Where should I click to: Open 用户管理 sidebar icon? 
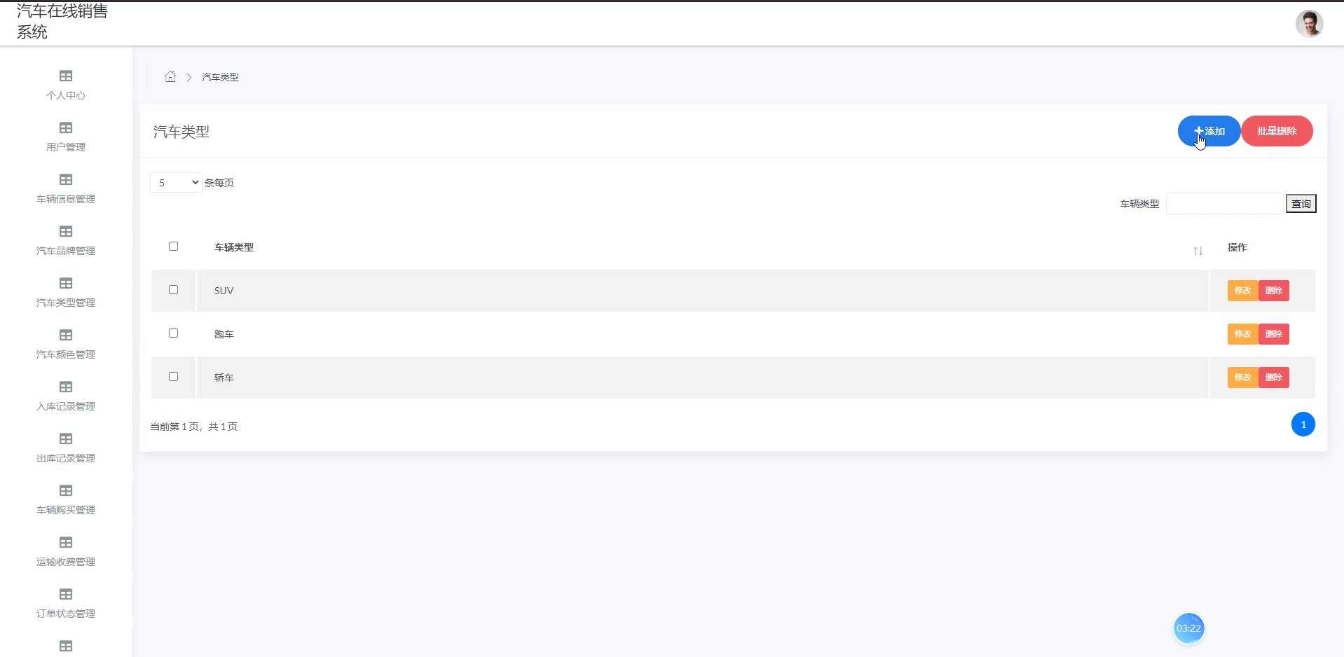[66, 127]
